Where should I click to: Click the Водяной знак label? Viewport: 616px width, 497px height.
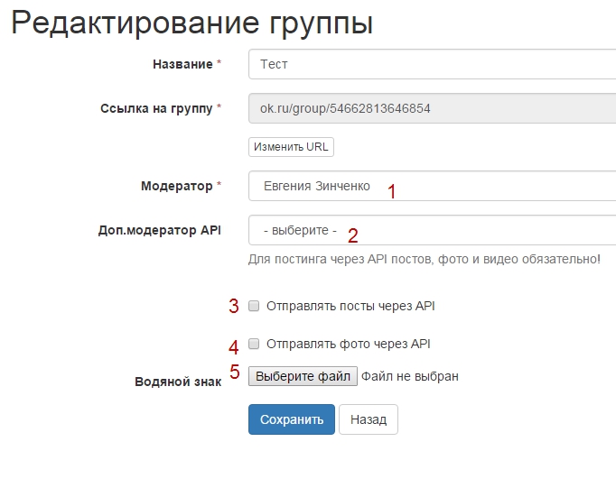tap(177, 382)
